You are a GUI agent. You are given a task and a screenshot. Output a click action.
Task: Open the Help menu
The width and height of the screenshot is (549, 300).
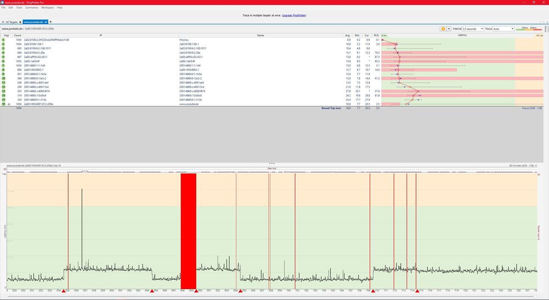[x=59, y=7]
